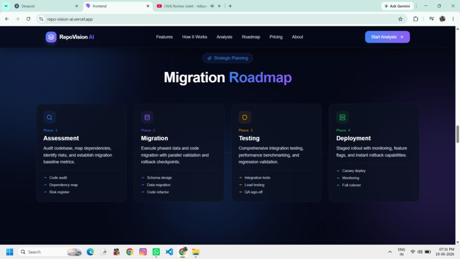The height and width of the screenshot is (259, 460).
Task: Click the Risk register list item
Action: pyautogui.click(x=59, y=192)
